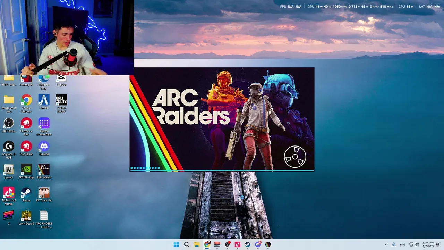Viewport: 444px width, 250px height.
Task: Open the Windows Start menu
Action: 176,244
